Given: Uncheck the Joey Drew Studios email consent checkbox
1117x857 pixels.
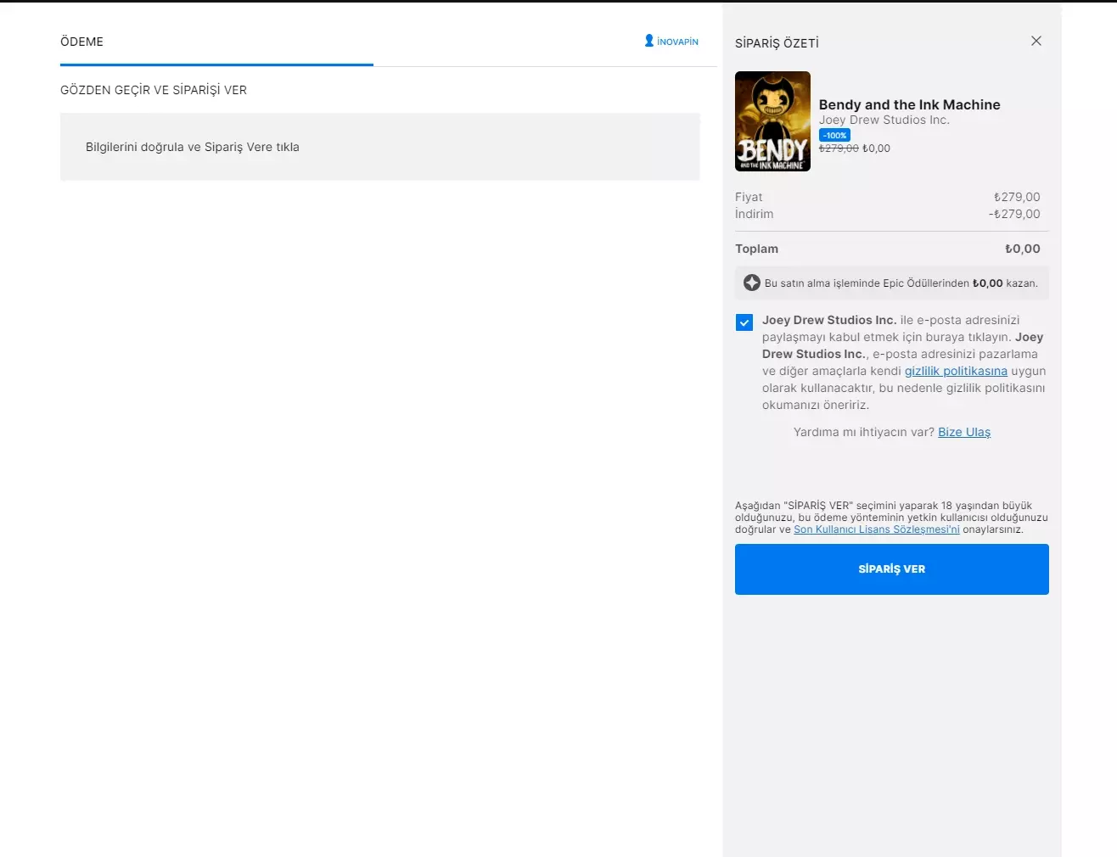Looking at the screenshot, I should [744, 322].
